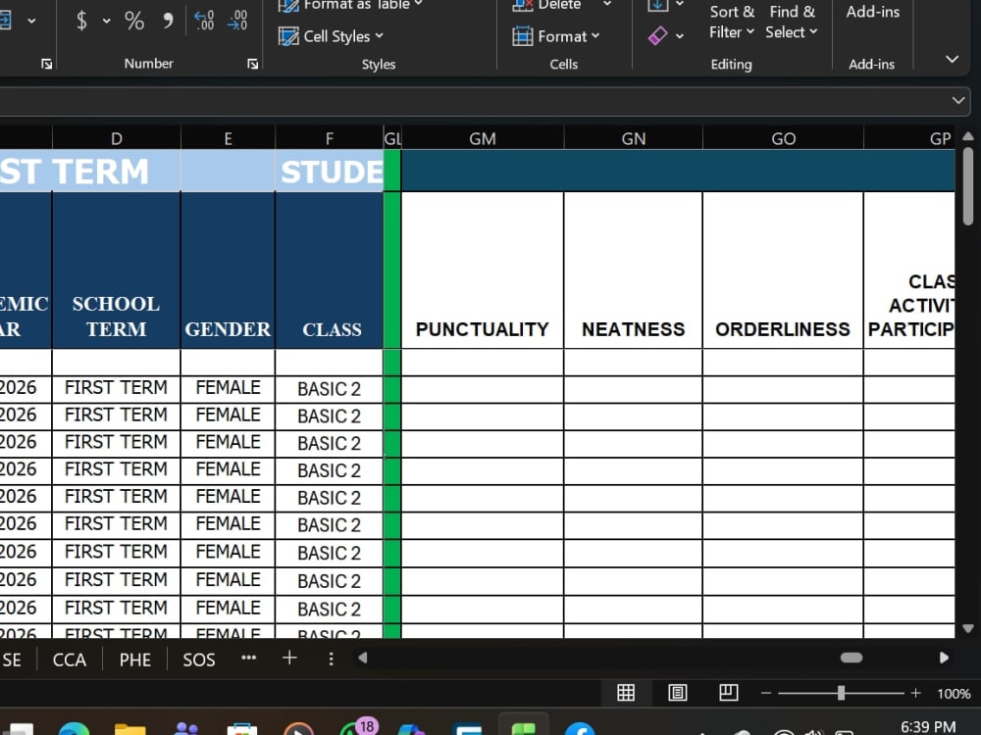Click 100% zoom level
The width and height of the screenshot is (981, 735).
coord(954,694)
